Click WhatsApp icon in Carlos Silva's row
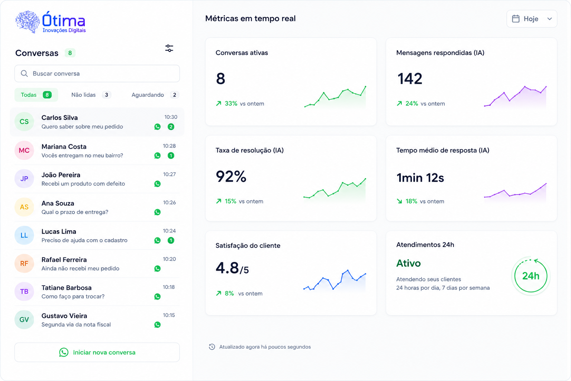571x381 pixels. tap(158, 127)
